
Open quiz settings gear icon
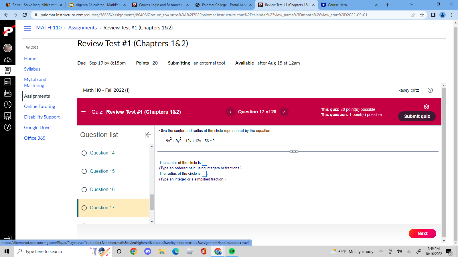(x=427, y=107)
